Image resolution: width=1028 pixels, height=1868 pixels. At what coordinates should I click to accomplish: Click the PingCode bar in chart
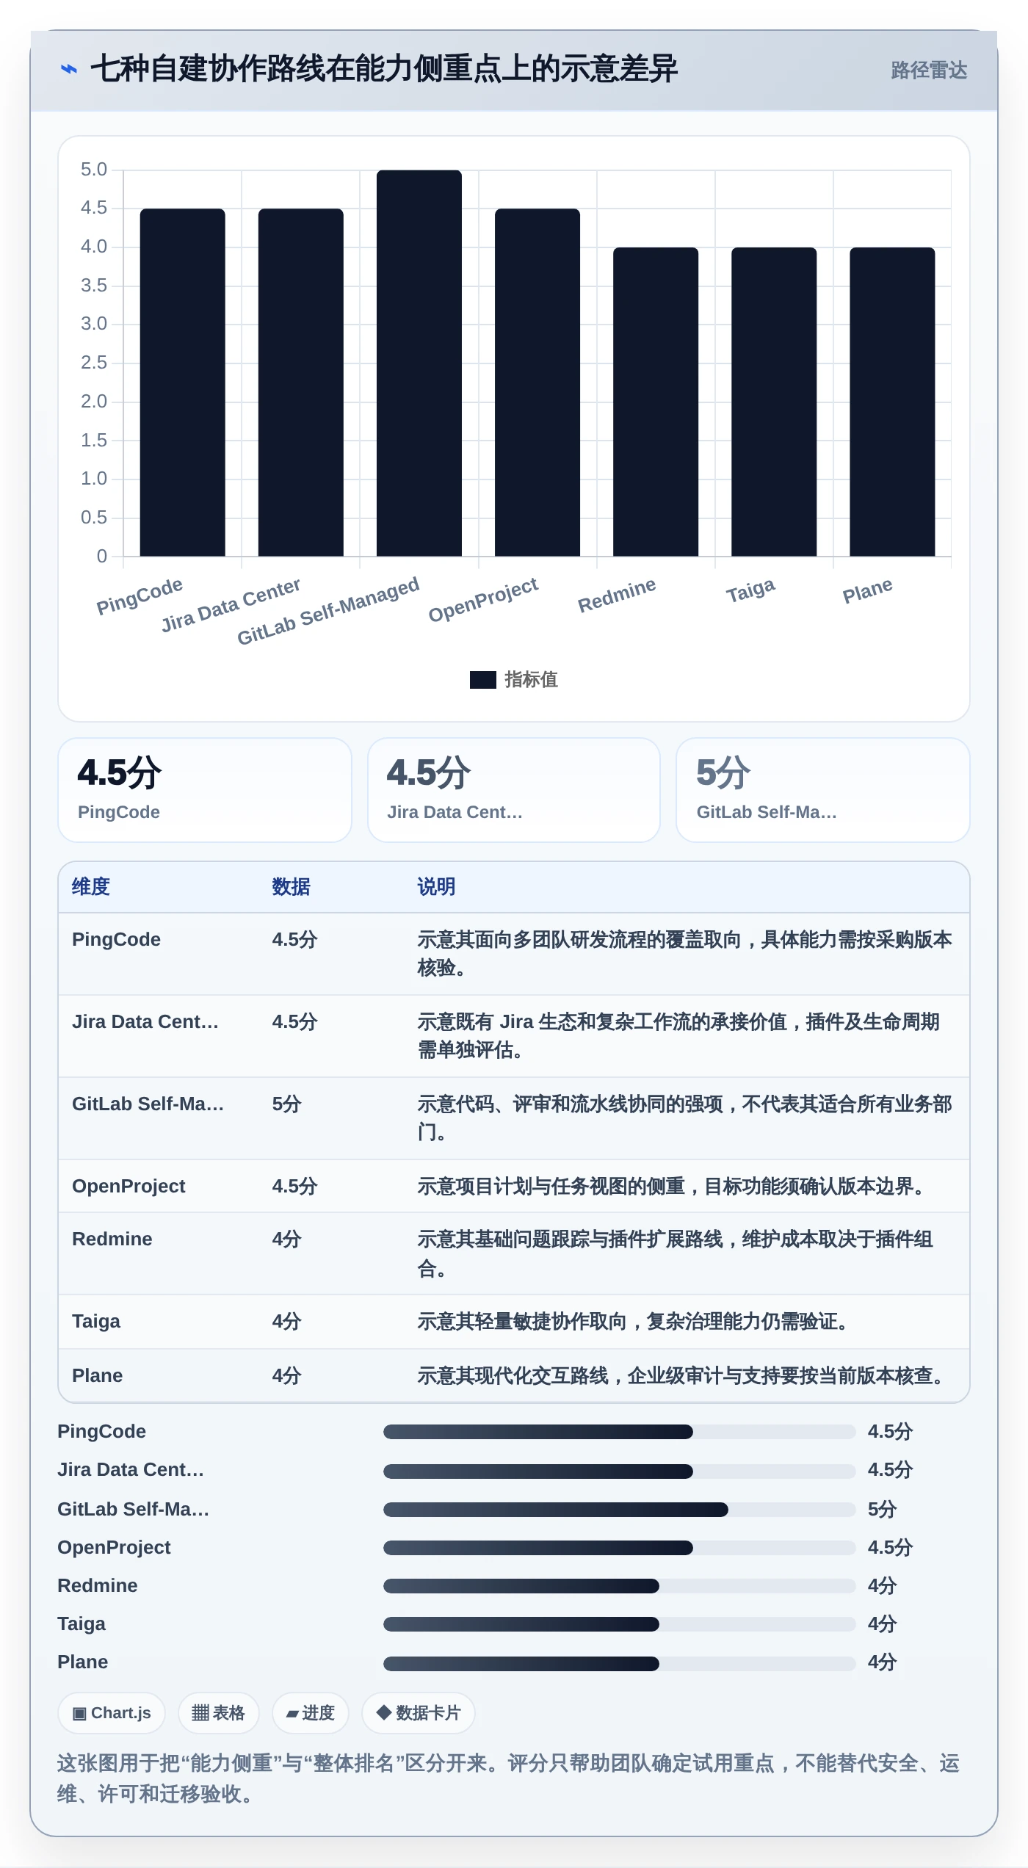pos(183,383)
